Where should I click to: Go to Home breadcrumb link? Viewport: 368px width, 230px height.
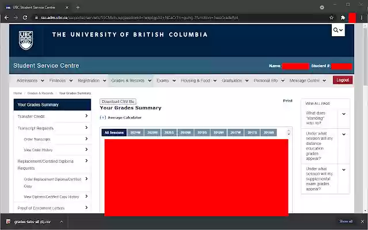[18, 93]
